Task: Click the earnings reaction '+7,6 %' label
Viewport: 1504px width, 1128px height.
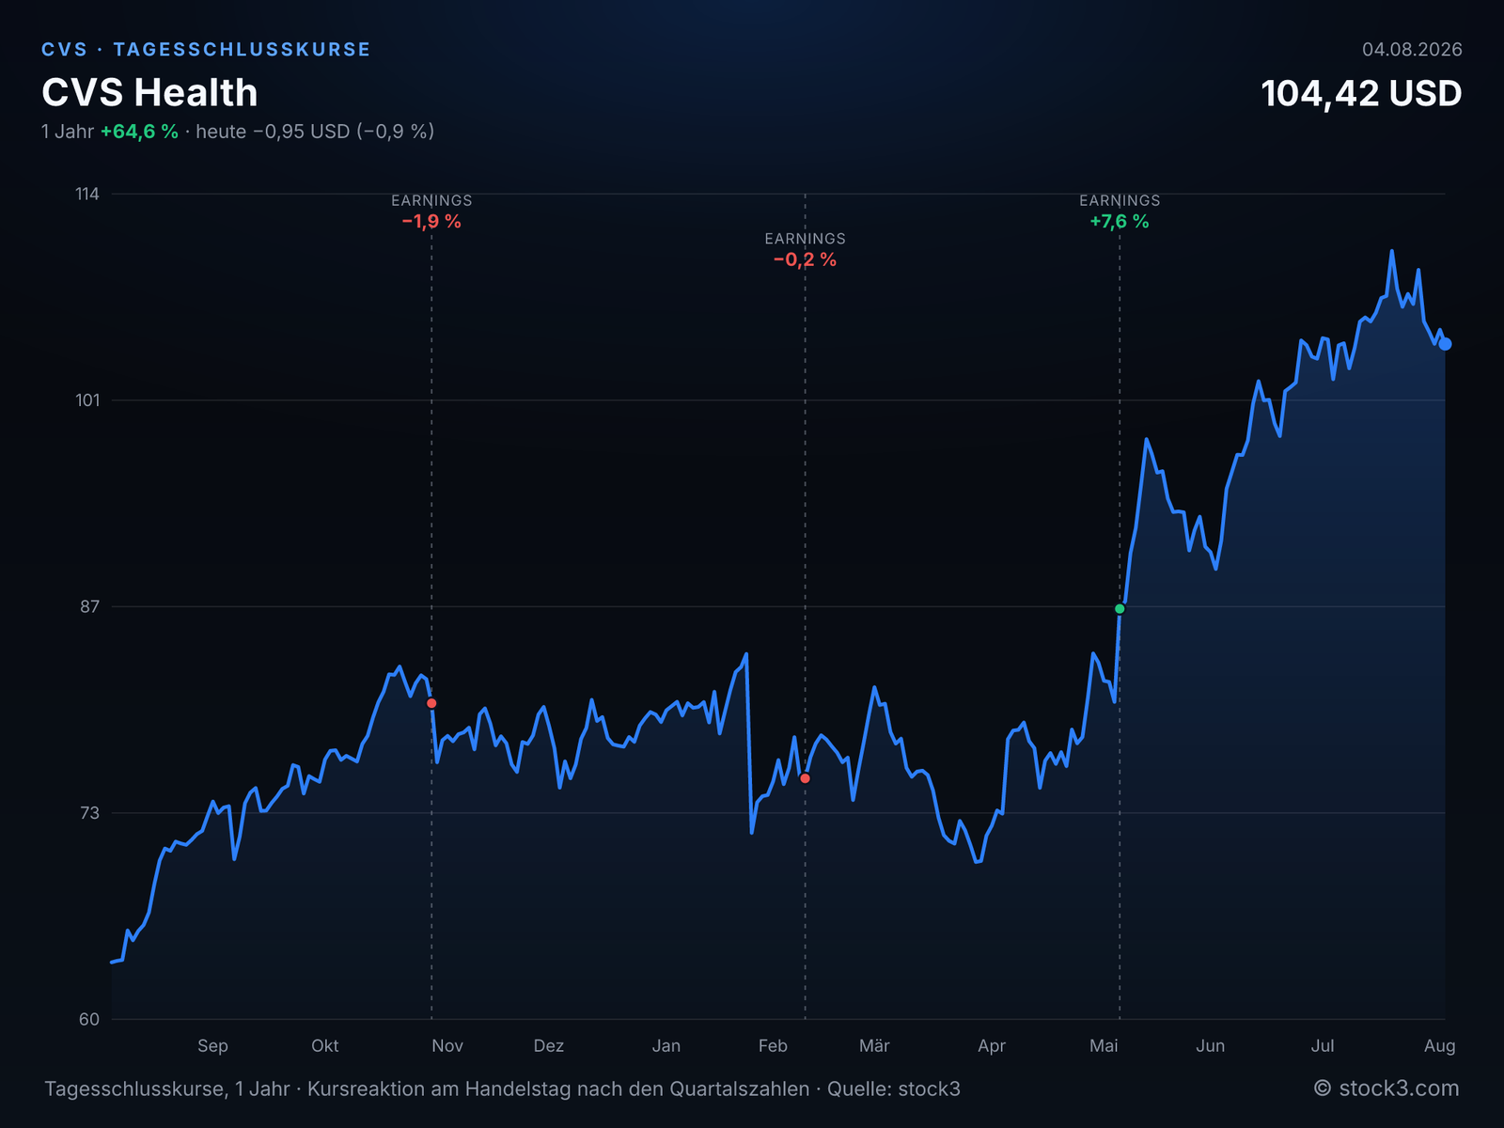Action: pyautogui.click(x=1120, y=222)
